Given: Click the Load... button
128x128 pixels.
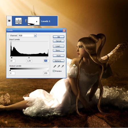Looking at the screenshot, I should point(59,46).
